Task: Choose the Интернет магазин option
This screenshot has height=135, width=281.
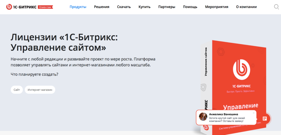Action: (x=40, y=90)
